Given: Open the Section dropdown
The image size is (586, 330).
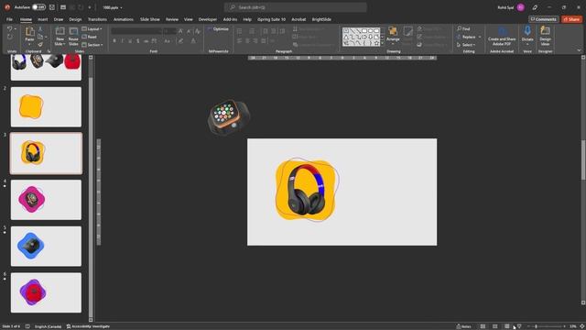Looking at the screenshot, I should coord(92,45).
